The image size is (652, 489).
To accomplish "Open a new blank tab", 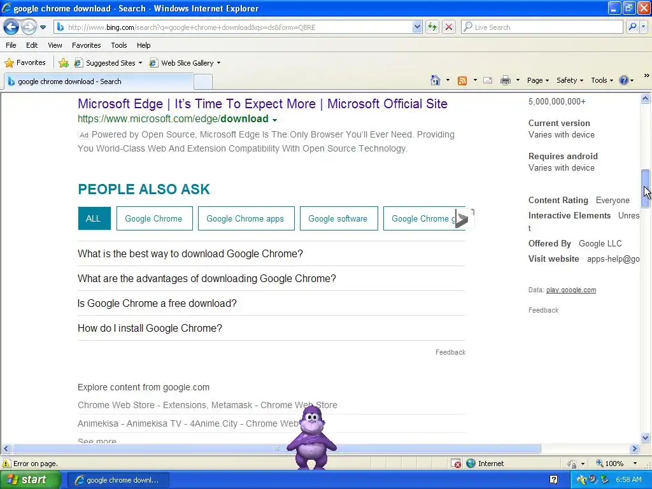I will click(x=203, y=81).
